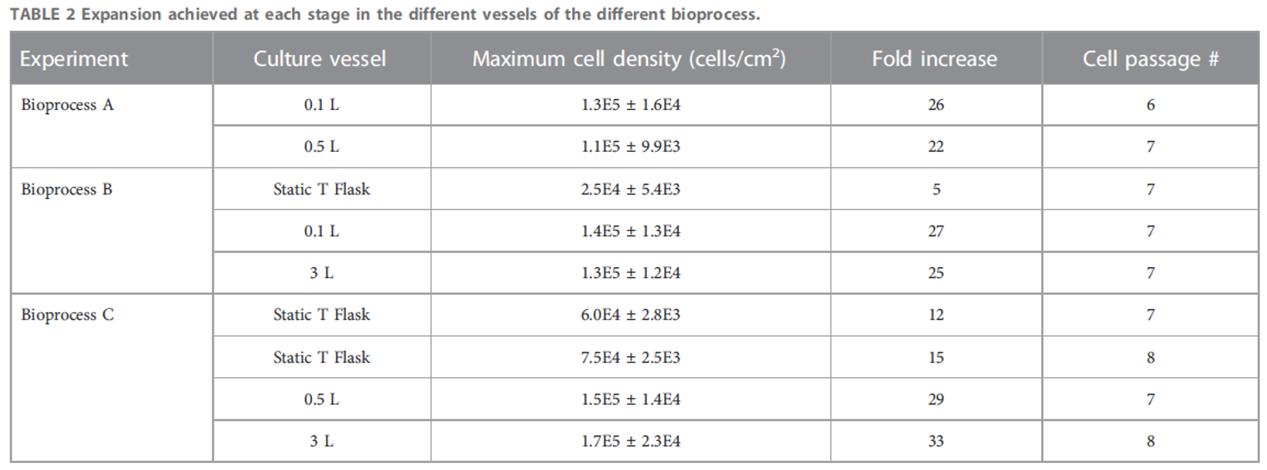
Task: Select the Bioprocess C row label
Action: tap(67, 315)
